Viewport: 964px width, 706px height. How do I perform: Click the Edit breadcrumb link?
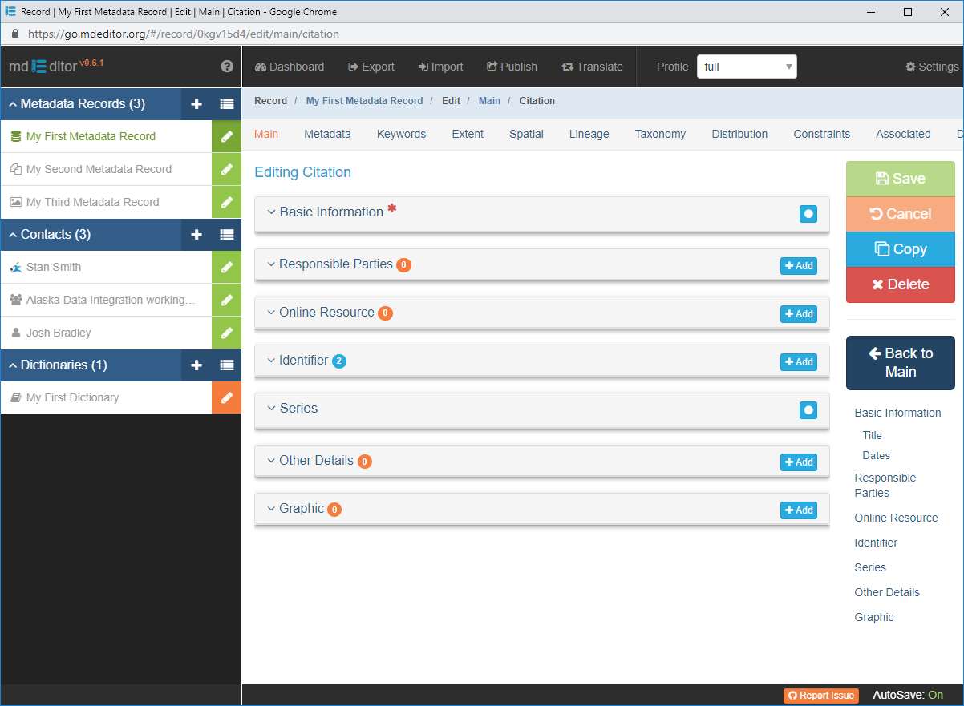click(451, 101)
